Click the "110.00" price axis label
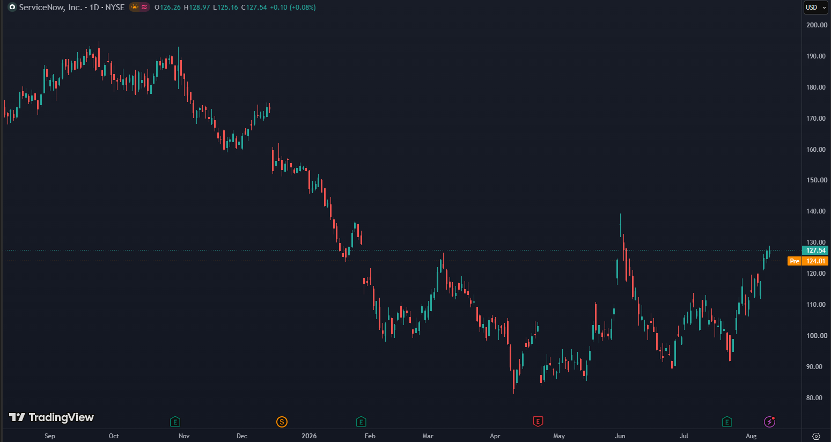 [817, 305]
